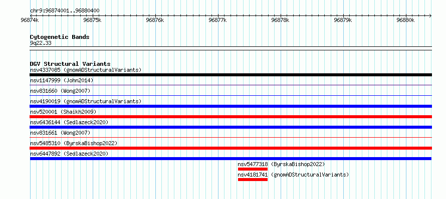The image size is (446, 199).
Task: Select the short red nsv5477318 bar
Action: tap(253, 169)
